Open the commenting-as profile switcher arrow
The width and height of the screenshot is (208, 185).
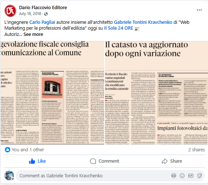[x=12, y=179]
